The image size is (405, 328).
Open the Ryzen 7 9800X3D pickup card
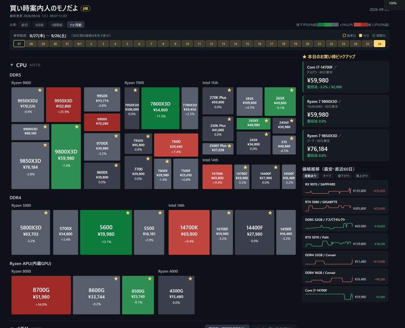click(345, 111)
